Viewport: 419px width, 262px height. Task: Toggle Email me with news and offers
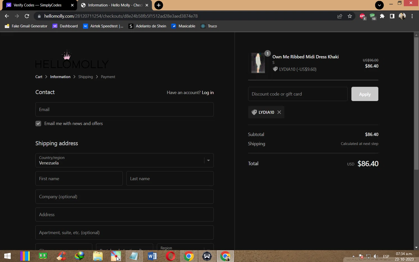pyautogui.click(x=38, y=123)
